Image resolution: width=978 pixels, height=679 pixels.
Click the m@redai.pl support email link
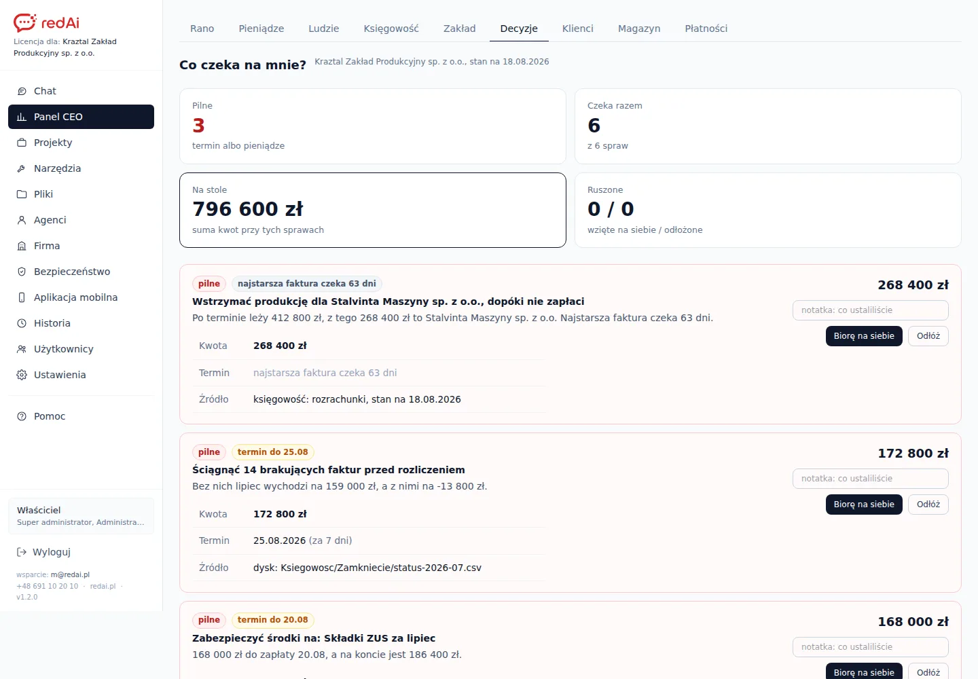[x=70, y=574]
